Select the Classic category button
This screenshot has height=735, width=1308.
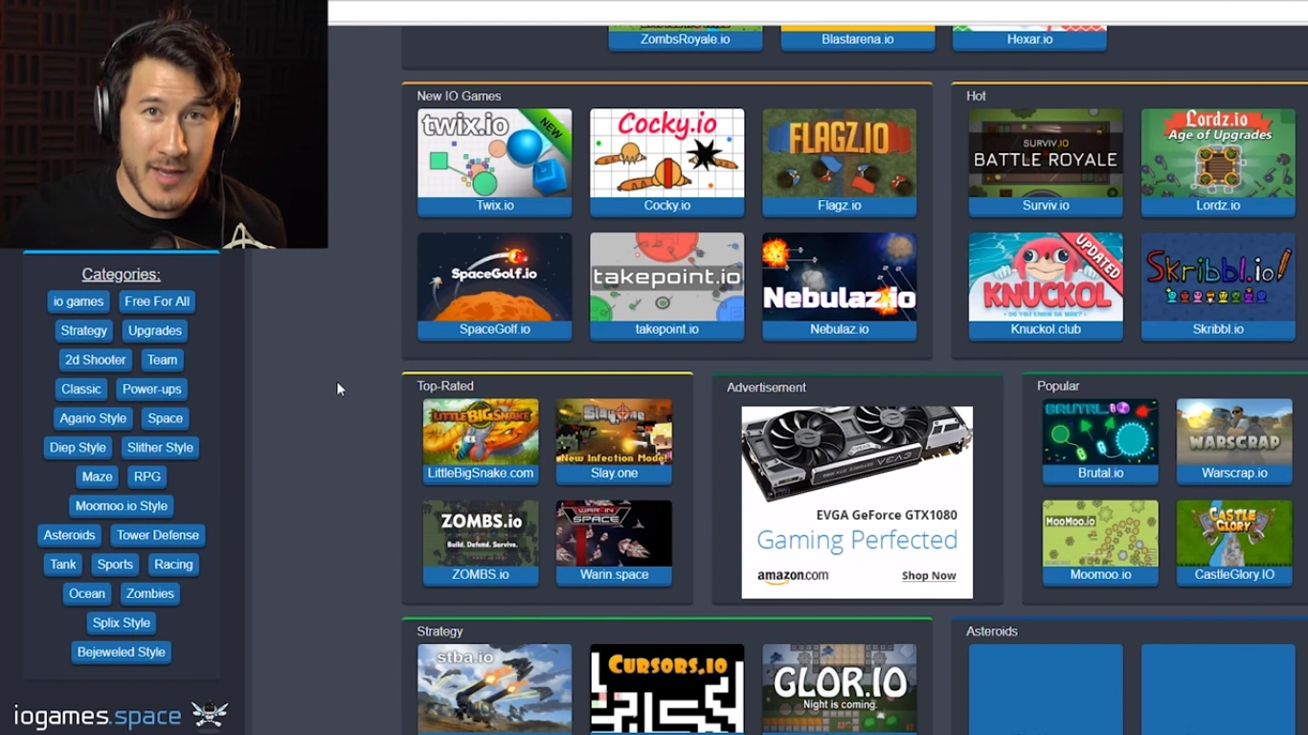pos(81,389)
